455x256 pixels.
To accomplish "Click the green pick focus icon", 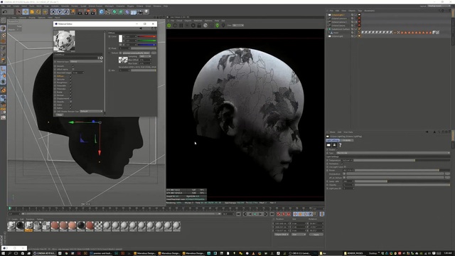I will click(x=218, y=26).
